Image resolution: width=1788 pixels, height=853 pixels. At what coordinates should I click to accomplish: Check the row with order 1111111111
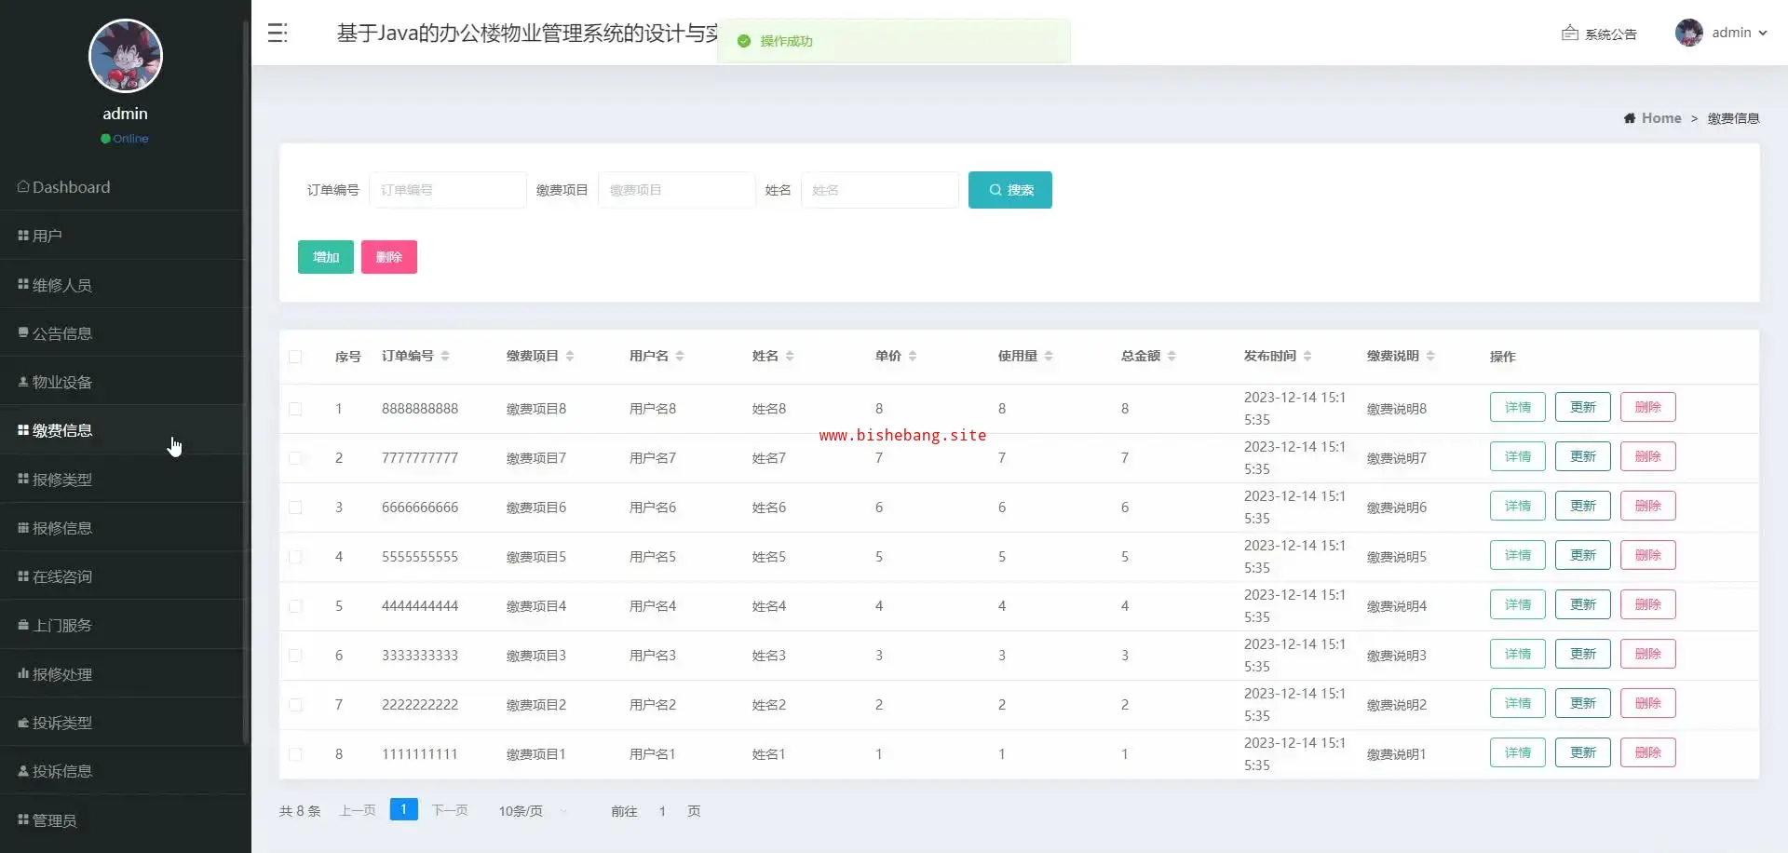[295, 754]
